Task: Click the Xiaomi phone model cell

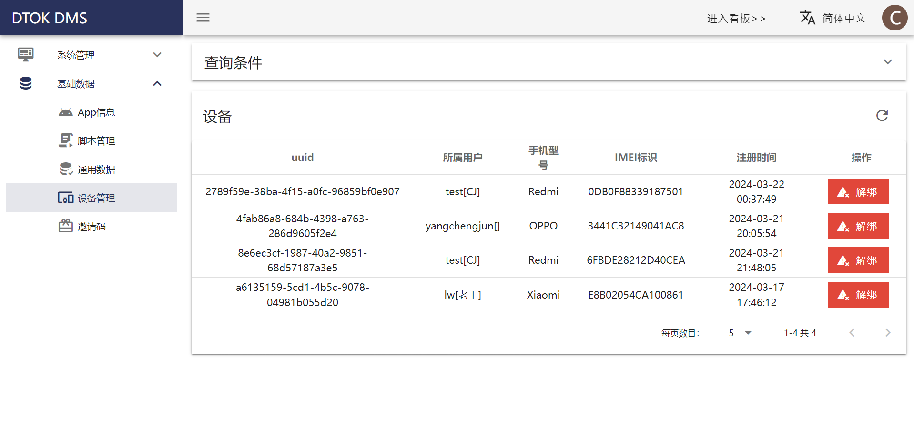Action: [543, 295]
